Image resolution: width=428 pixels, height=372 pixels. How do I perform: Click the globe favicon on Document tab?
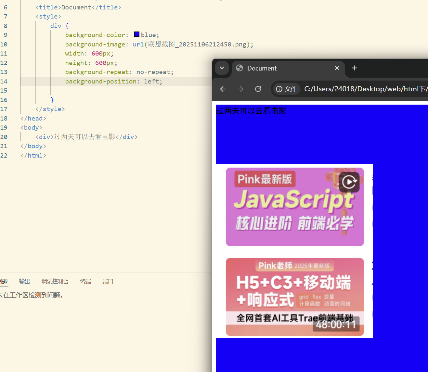(240, 68)
